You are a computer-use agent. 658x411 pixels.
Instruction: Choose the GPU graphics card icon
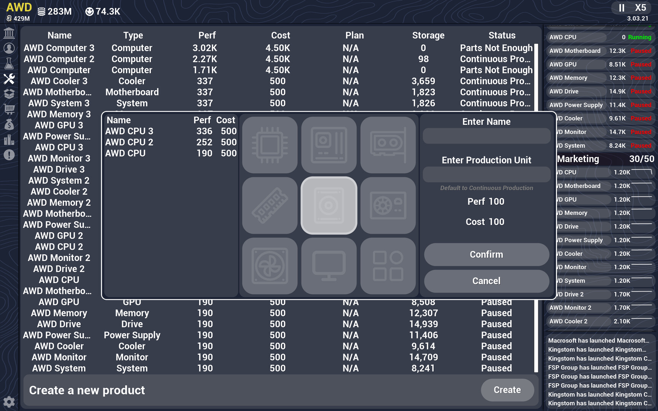[388, 145]
